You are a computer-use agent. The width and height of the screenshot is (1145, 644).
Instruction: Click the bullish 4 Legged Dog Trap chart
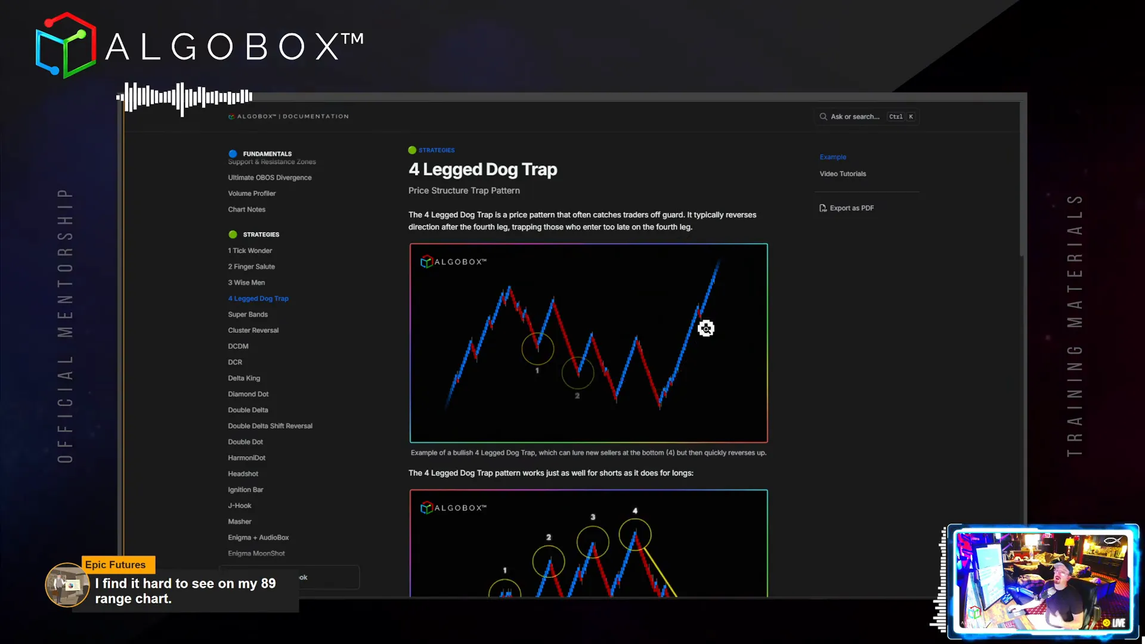pos(589,343)
